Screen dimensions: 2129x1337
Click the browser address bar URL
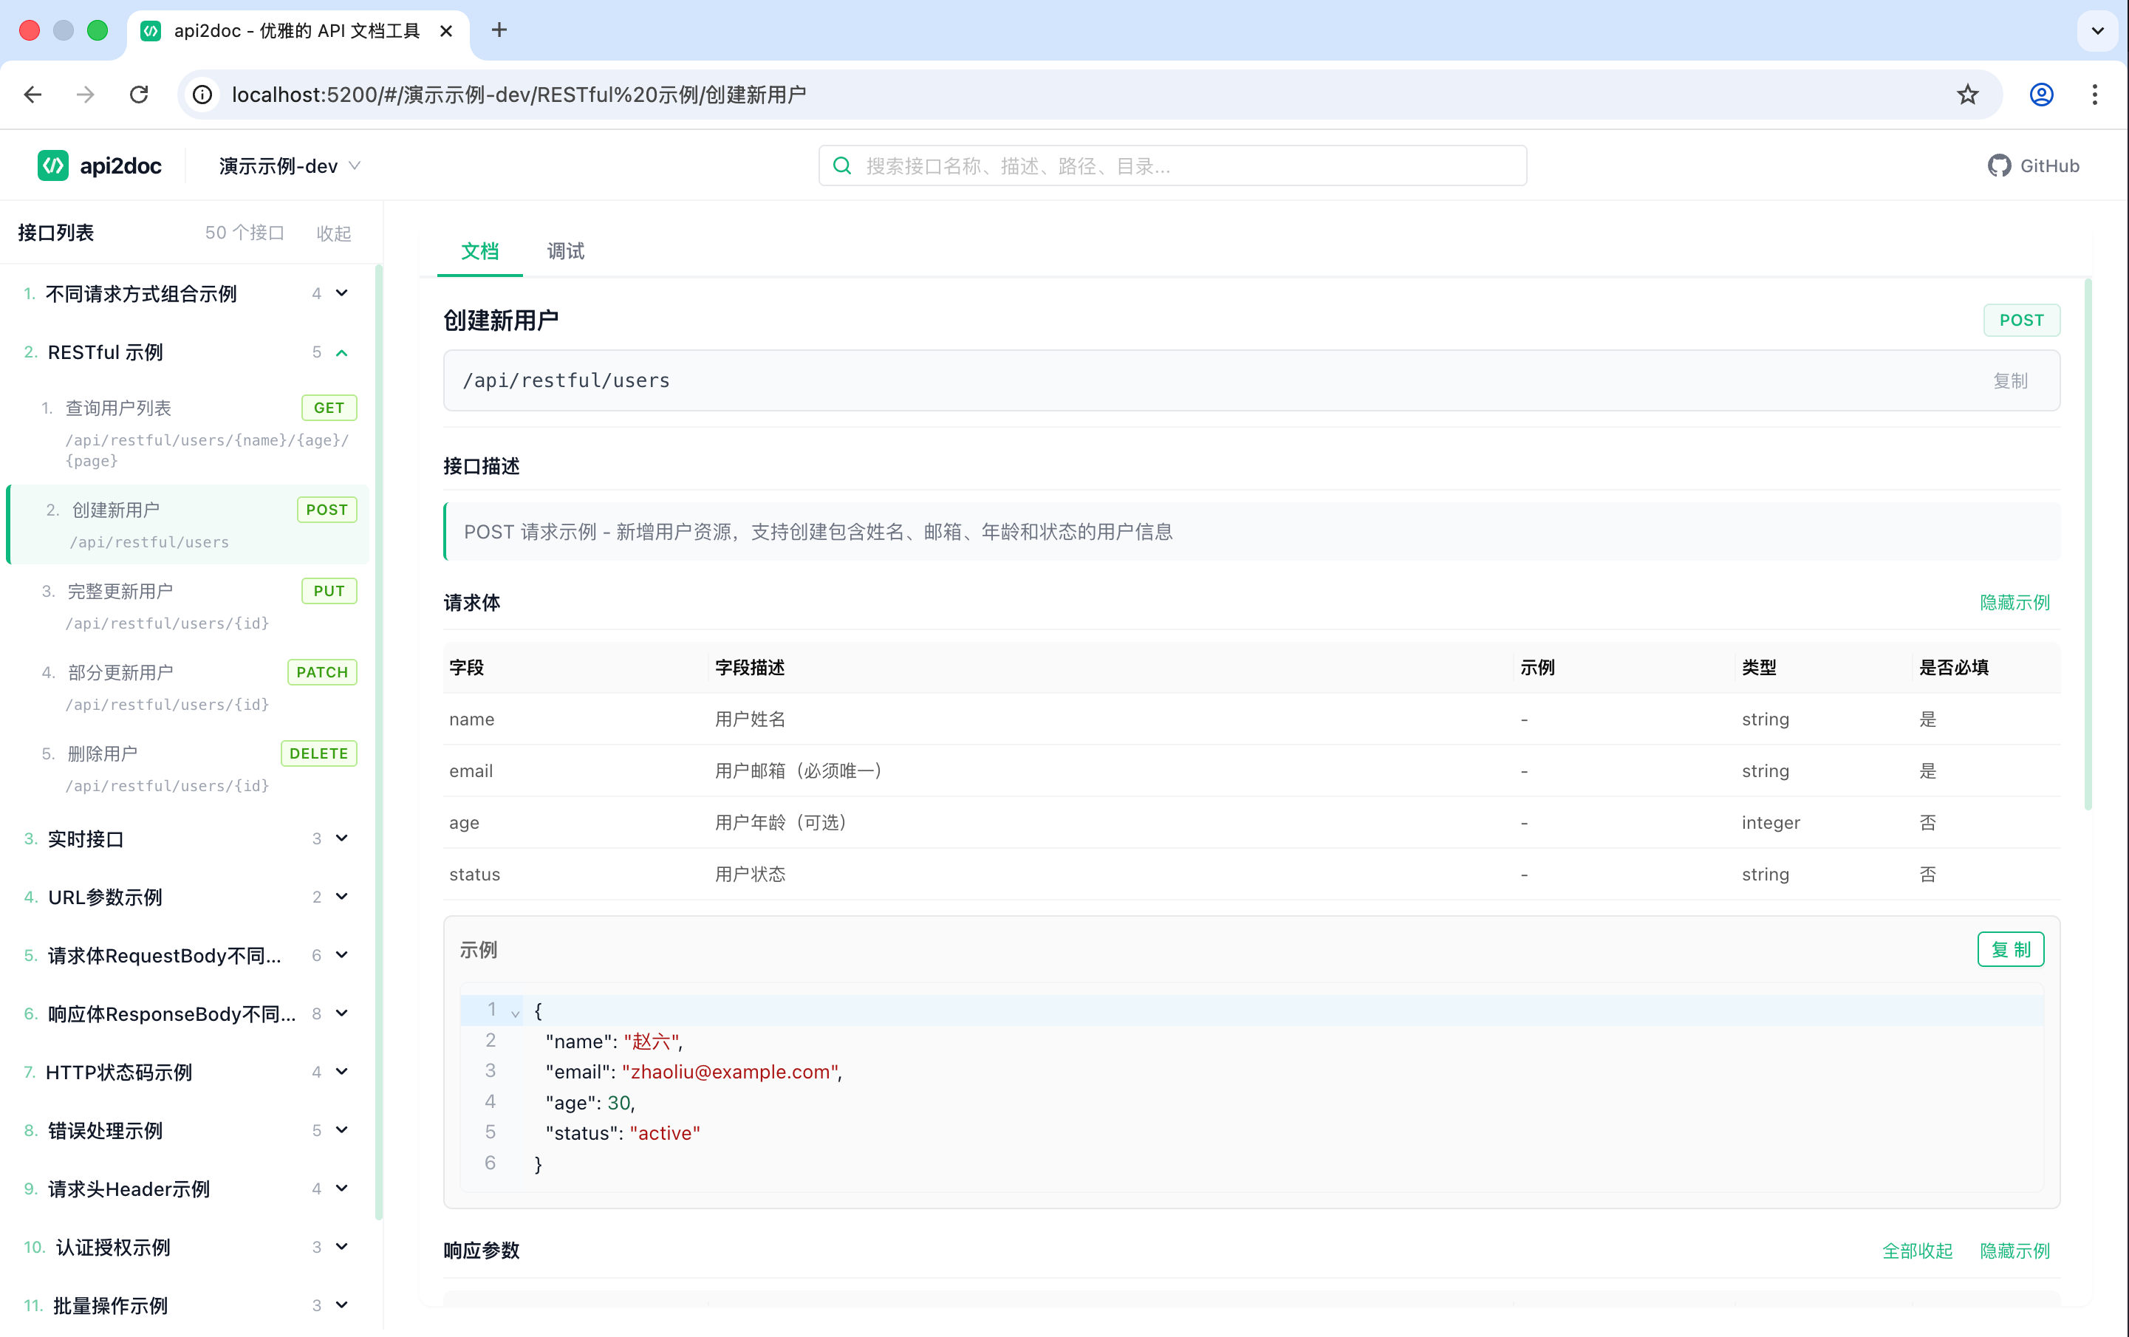[519, 95]
